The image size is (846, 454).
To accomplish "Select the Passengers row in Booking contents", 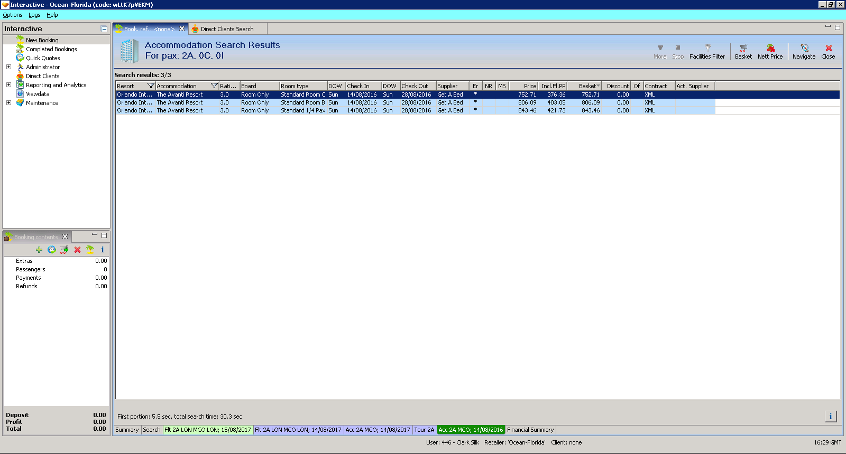I will pos(56,269).
